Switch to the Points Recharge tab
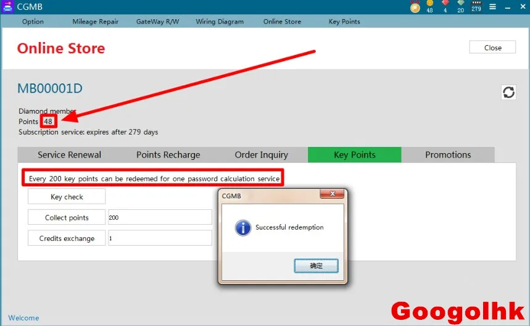 (x=168, y=155)
